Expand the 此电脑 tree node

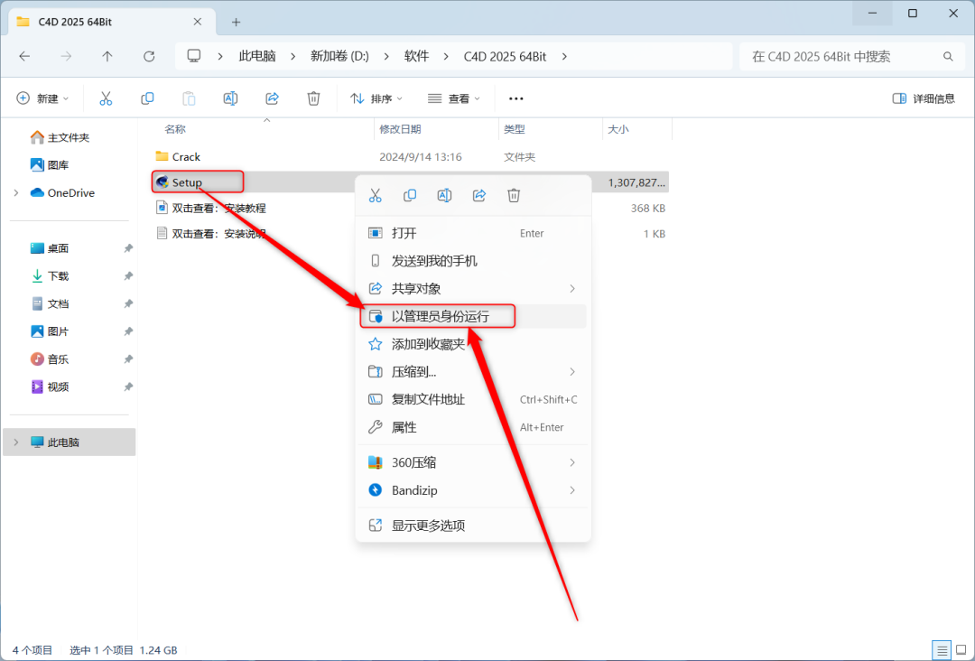[16, 442]
